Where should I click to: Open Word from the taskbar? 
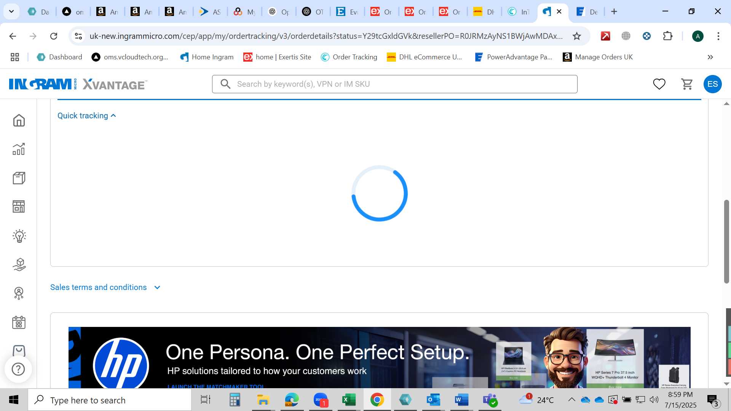pos(461,400)
